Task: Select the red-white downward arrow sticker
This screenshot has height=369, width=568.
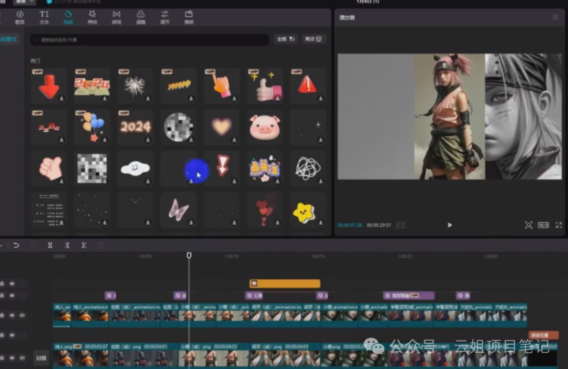Action: [221, 168]
